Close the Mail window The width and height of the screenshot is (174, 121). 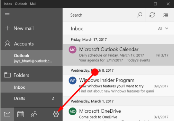click(x=168, y=4)
